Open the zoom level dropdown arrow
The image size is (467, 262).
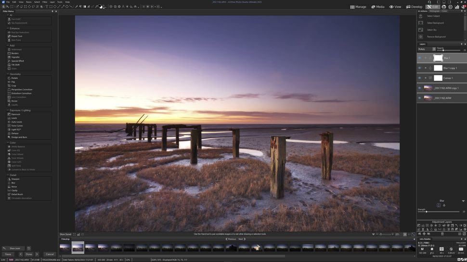[405, 234]
